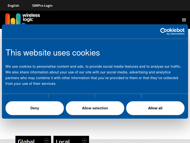Click the cookie description paragraph text
The width and height of the screenshot is (190, 143).
pyautogui.click(x=93, y=75)
